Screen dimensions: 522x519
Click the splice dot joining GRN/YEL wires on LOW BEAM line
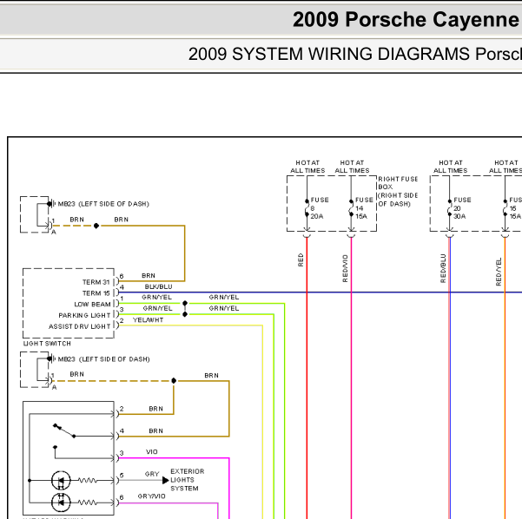(185, 303)
